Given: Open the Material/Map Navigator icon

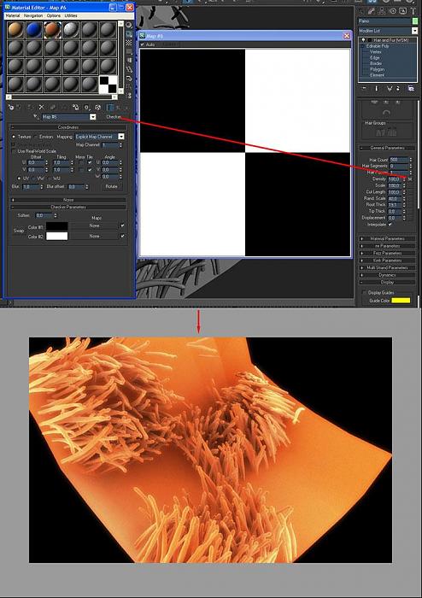Looking at the screenshot, I should [x=129, y=96].
